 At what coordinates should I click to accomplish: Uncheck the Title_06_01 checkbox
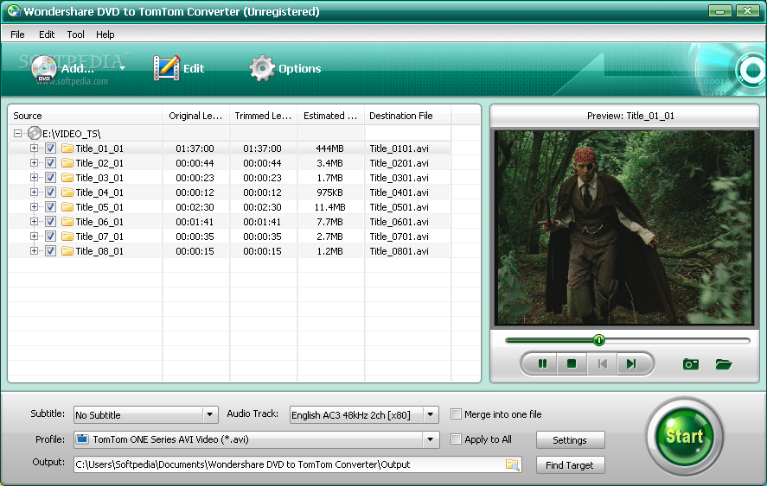click(50, 221)
